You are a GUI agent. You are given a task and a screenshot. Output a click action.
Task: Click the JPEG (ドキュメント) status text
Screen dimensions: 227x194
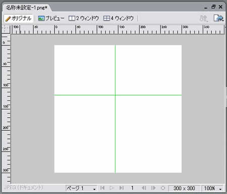(24, 187)
